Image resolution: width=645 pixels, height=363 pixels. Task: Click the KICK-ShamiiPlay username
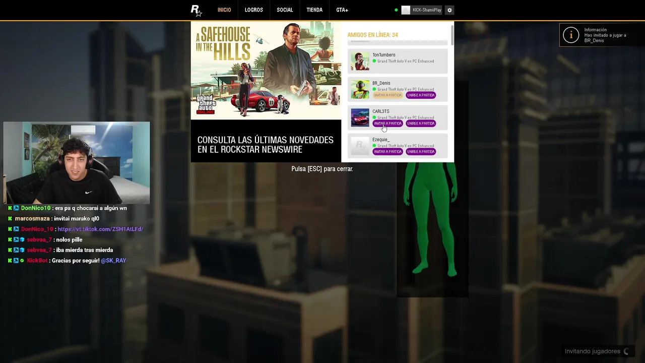click(427, 10)
